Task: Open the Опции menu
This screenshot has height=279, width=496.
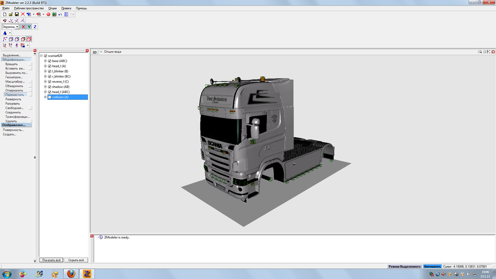Action: click(x=52, y=8)
